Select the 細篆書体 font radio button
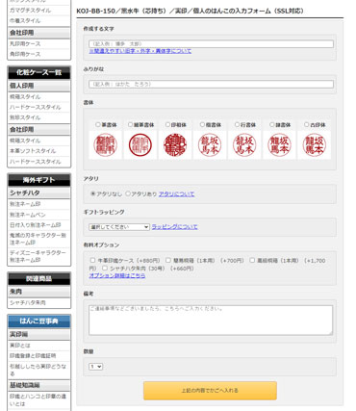This screenshot has height=411, width=356. point(130,124)
